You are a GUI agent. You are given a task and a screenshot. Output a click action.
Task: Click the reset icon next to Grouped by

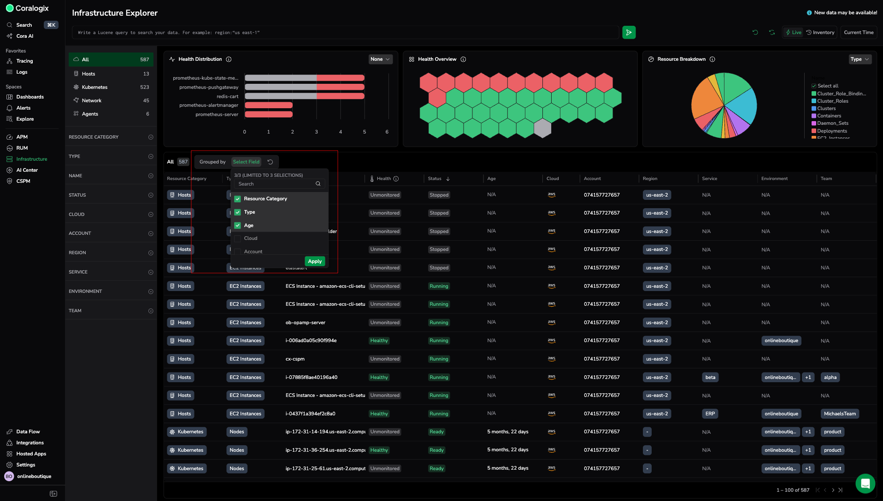click(x=271, y=162)
